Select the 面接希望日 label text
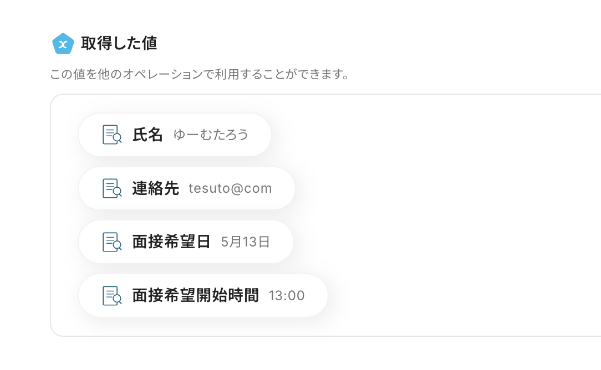The image size is (601, 370). pyautogui.click(x=171, y=242)
